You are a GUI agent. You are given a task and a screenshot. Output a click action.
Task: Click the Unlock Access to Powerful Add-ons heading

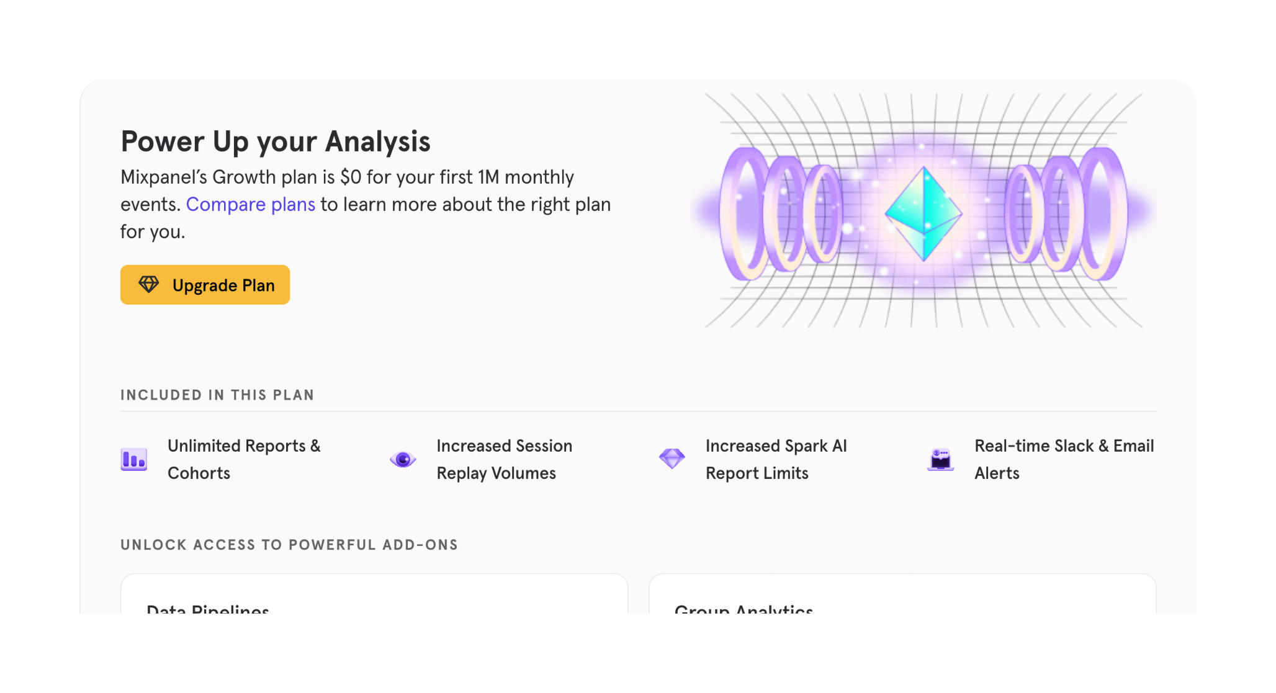289,545
